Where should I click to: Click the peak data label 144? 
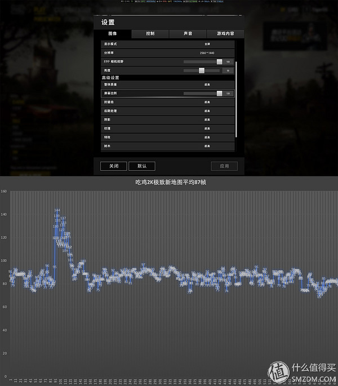[57, 210]
